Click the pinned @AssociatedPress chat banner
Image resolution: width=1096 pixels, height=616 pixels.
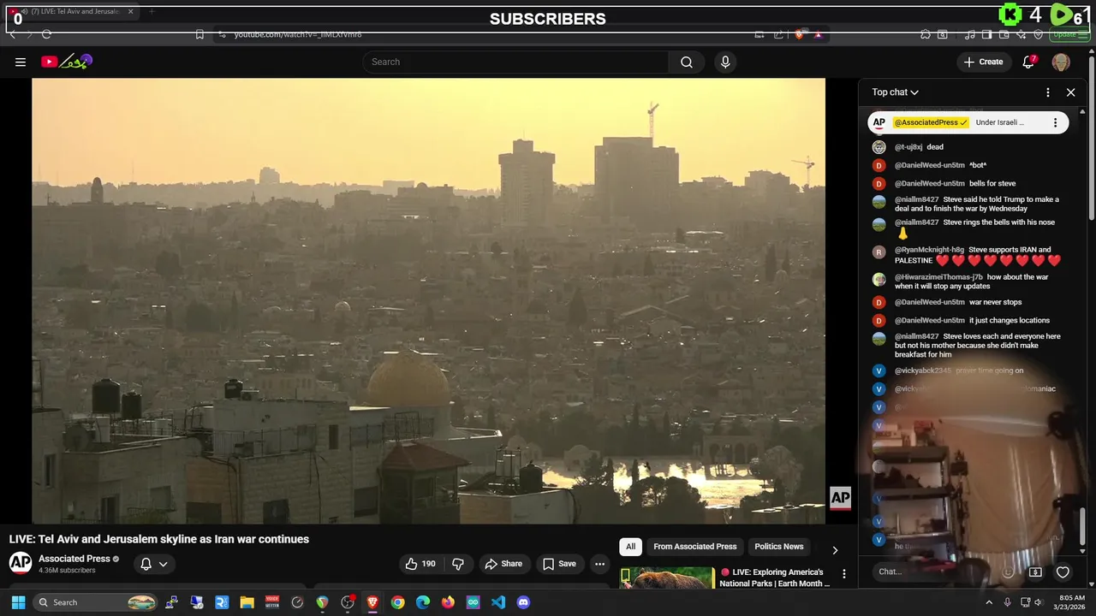pos(968,122)
